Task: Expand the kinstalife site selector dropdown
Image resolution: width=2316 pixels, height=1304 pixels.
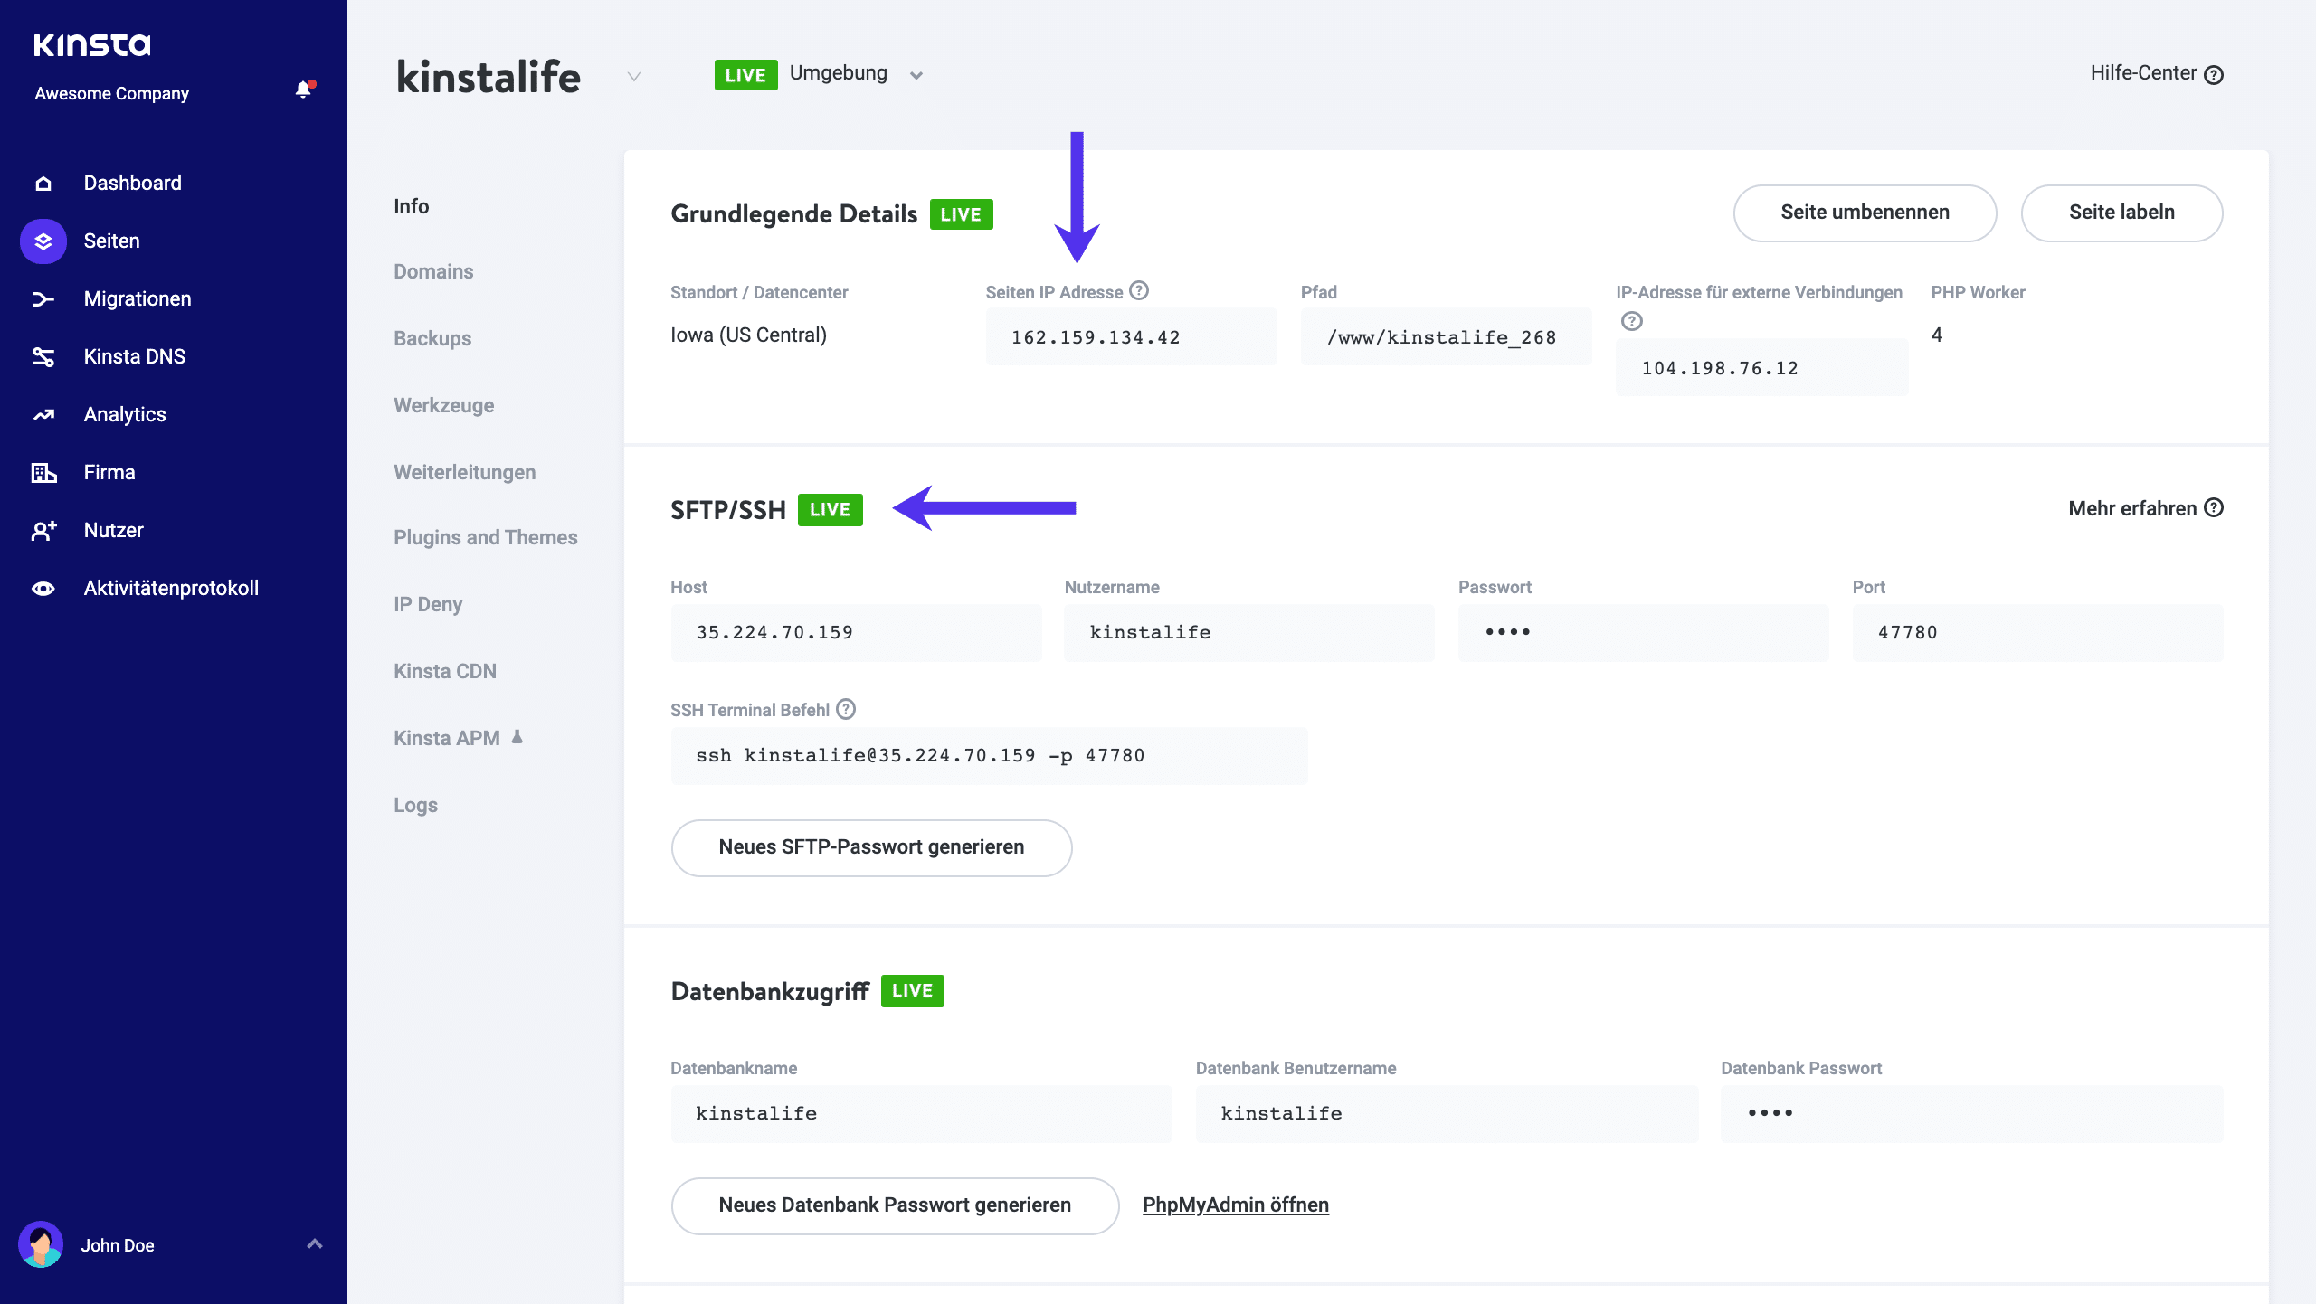Action: tap(632, 78)
